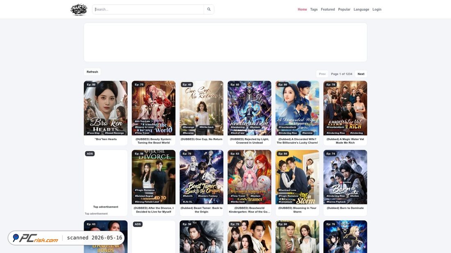Open the Home menu item
Screen dimensions: 451x253
click(x=302, y=9)
